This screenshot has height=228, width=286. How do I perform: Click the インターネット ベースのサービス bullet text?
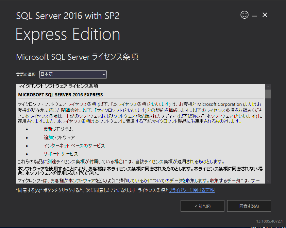(74, 146)
